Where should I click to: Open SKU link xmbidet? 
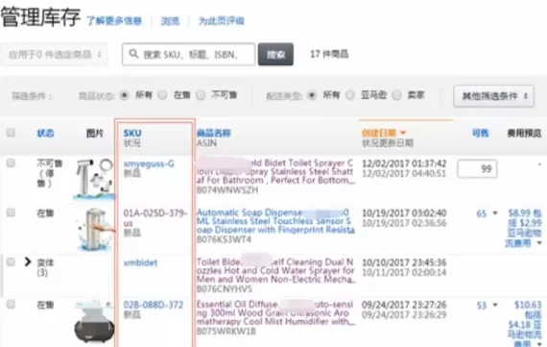click(140, 262)
